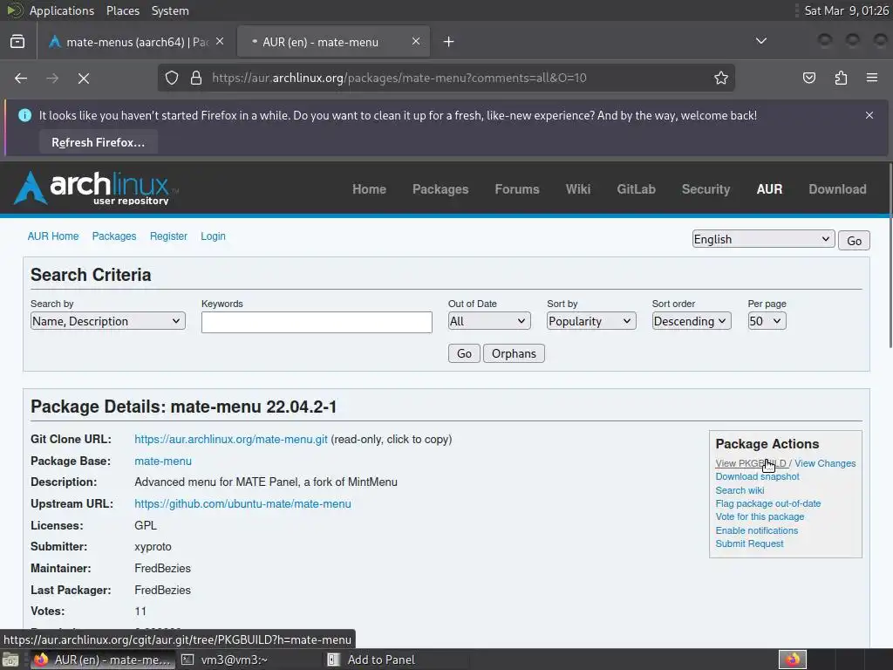893x670 pixels.
Task: Dismiss the Firefox refresh notification bar
Action: pos(869,115)
